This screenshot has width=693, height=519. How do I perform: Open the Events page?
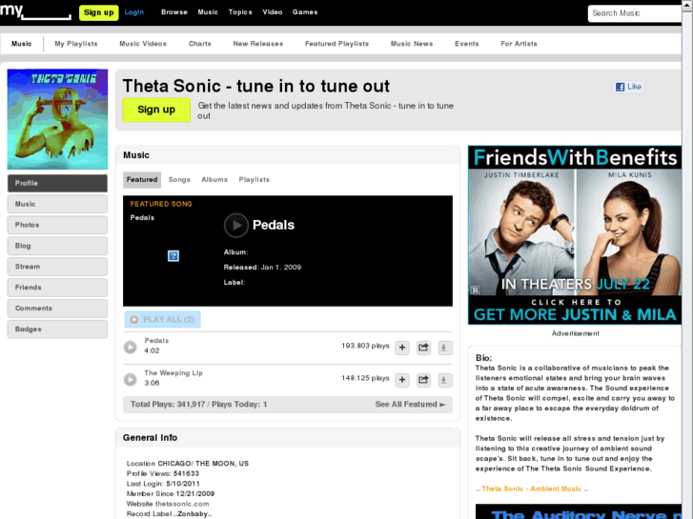(467, 44)
